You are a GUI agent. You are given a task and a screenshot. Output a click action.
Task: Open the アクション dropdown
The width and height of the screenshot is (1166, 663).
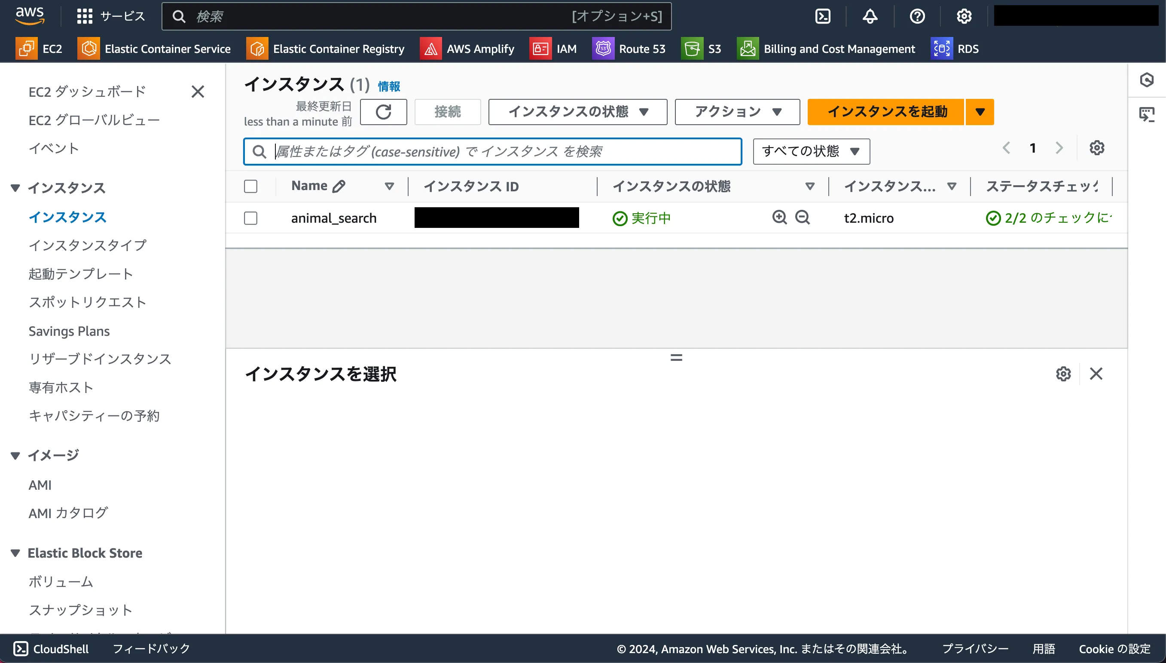pyautogui.click(x=736, y=111)
